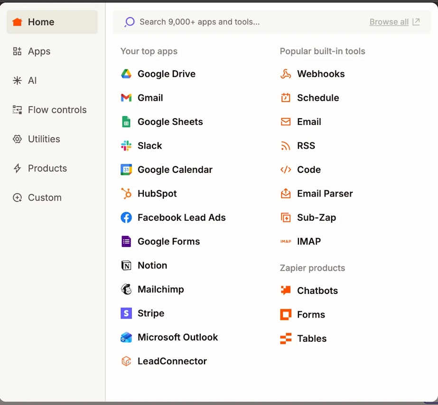Open the Home tab in sidebar
The width and height of the screenshot is (438, 405).
pos(52,22)
